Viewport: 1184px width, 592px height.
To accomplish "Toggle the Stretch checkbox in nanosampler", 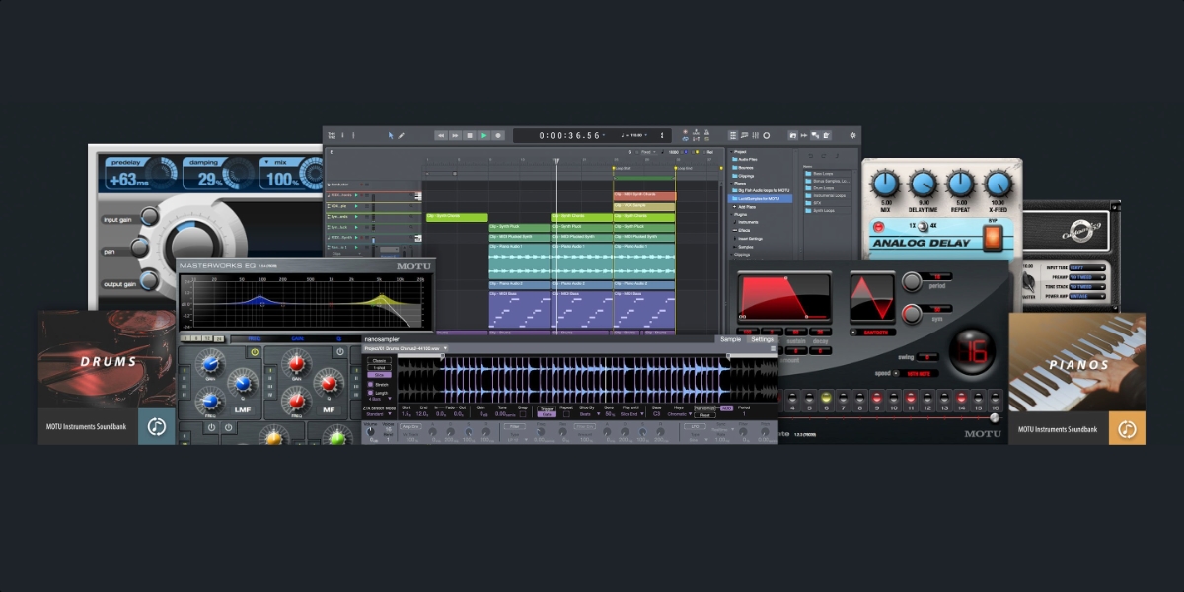I will (370, 385).
